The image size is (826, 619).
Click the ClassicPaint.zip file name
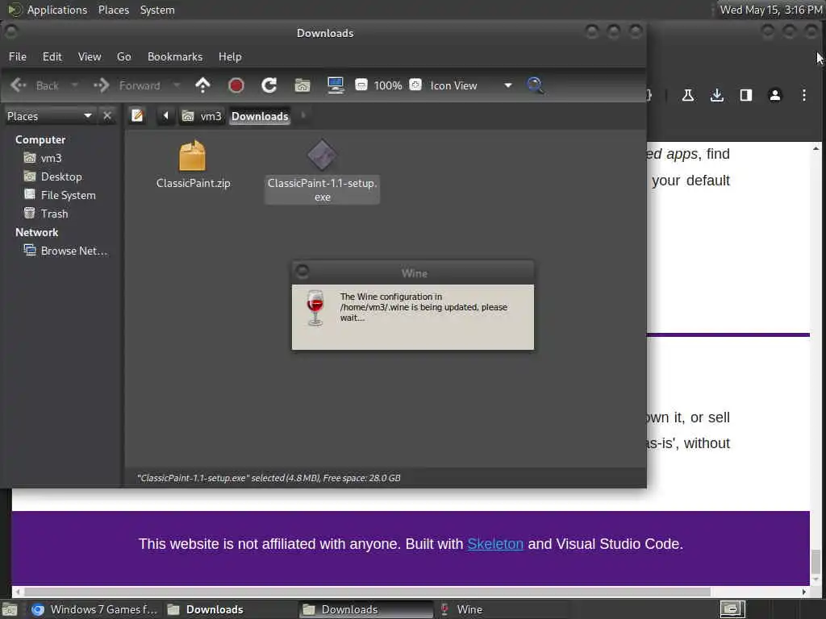pyautogui.click(x=194, y=183)
